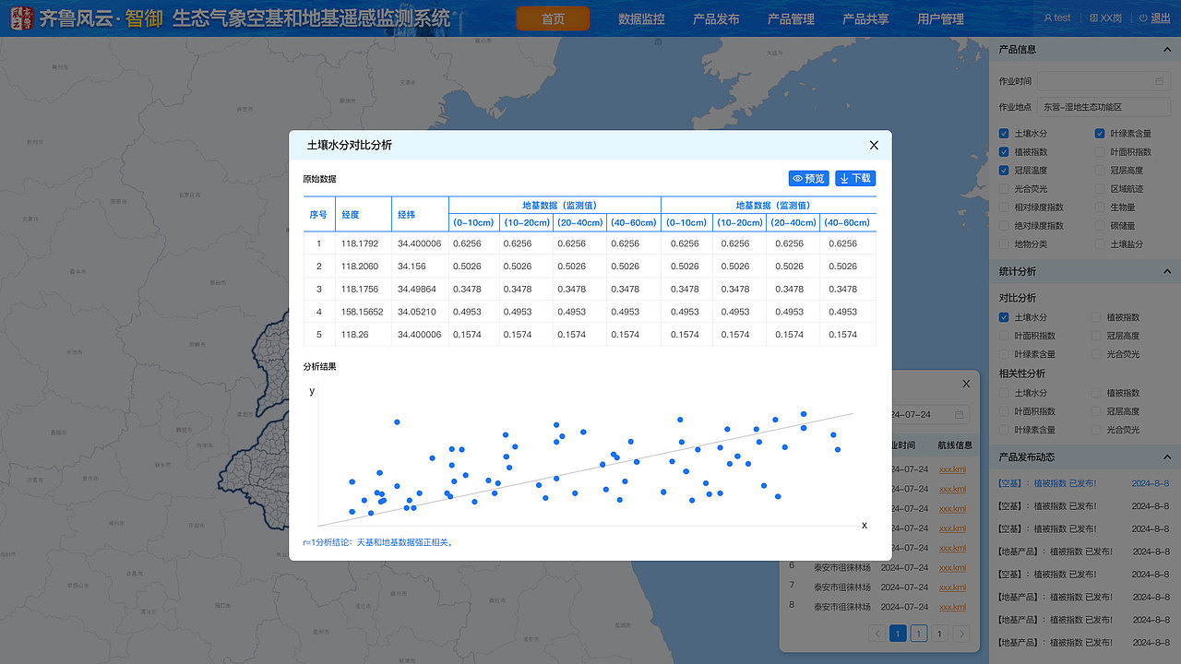The height and width of the screenshot is (664, 1181).
Task: Enable the 区域航迹 checkbox
Action: tap(1100, 189)
